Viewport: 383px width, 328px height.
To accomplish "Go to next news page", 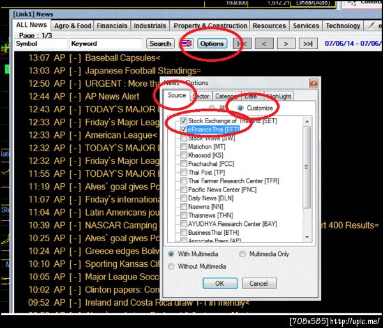I will coord(286,44).
